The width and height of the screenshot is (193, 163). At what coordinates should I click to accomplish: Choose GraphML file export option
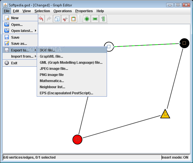pos(72,56)
